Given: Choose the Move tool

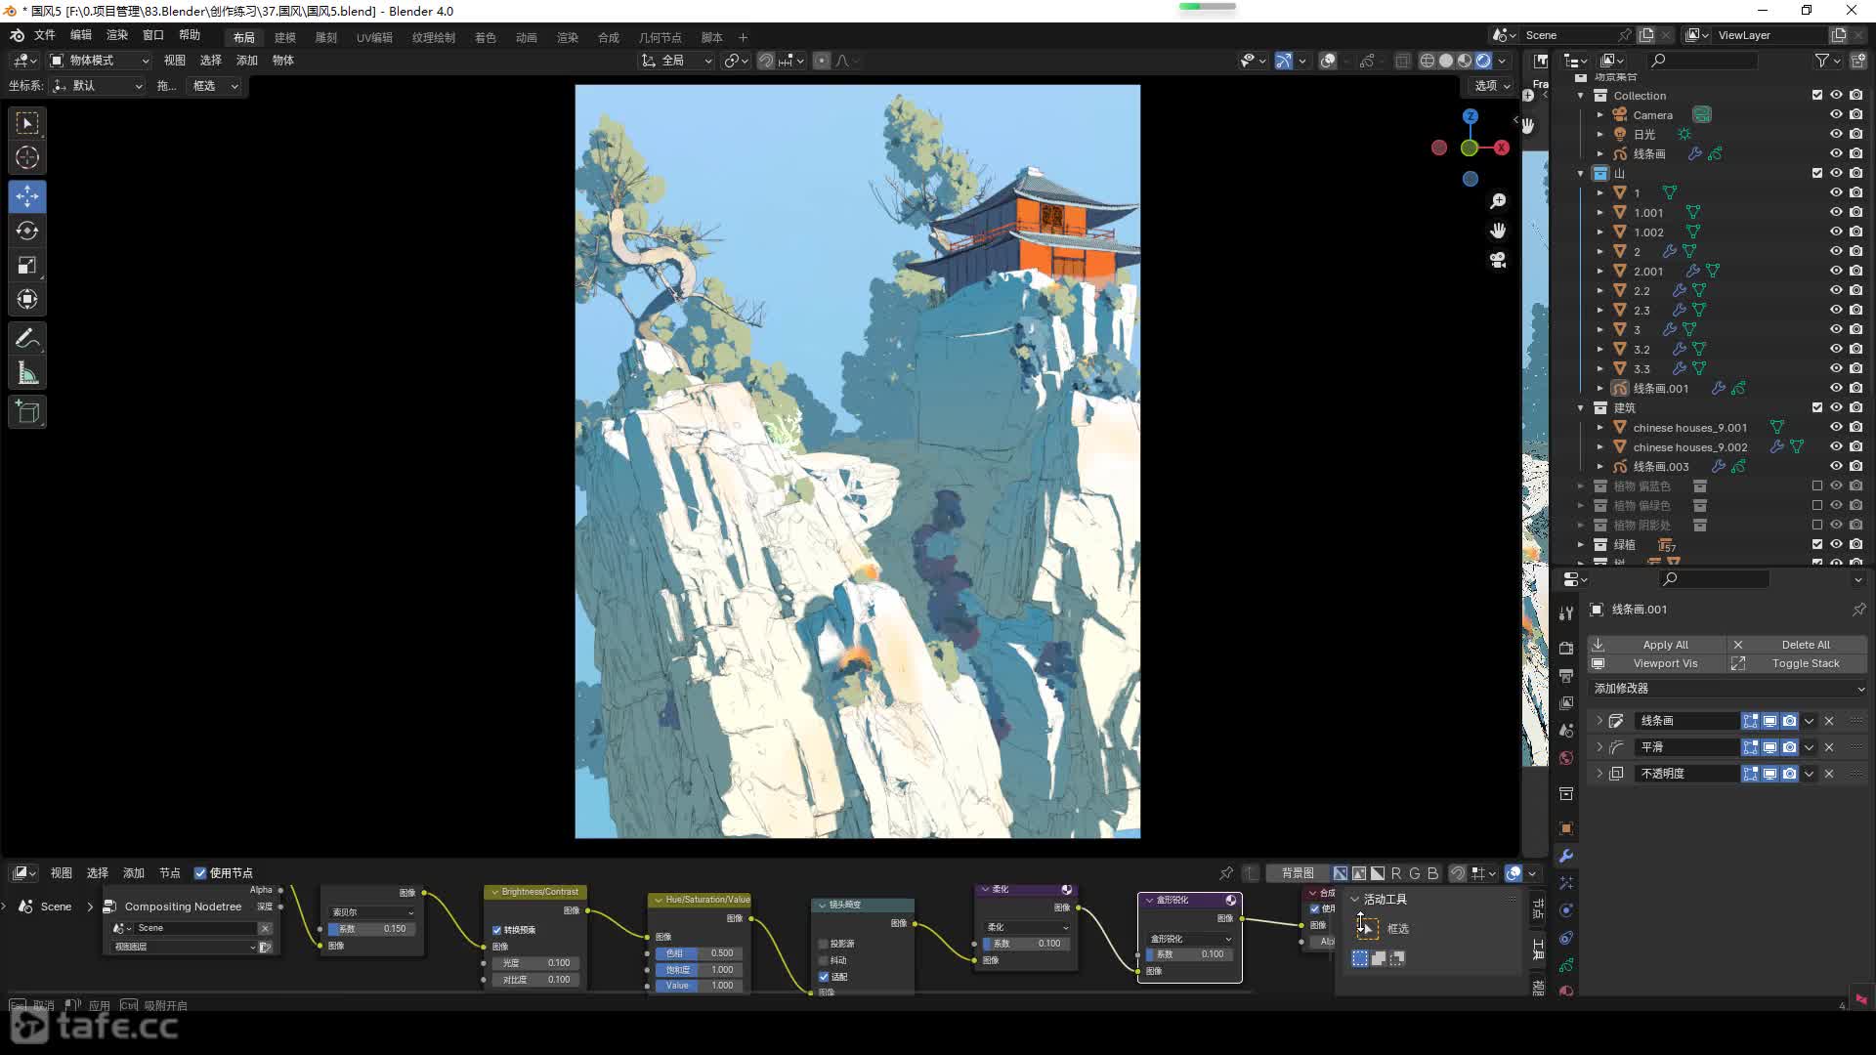Looking at the screenshot, I should tap(27, 196).
